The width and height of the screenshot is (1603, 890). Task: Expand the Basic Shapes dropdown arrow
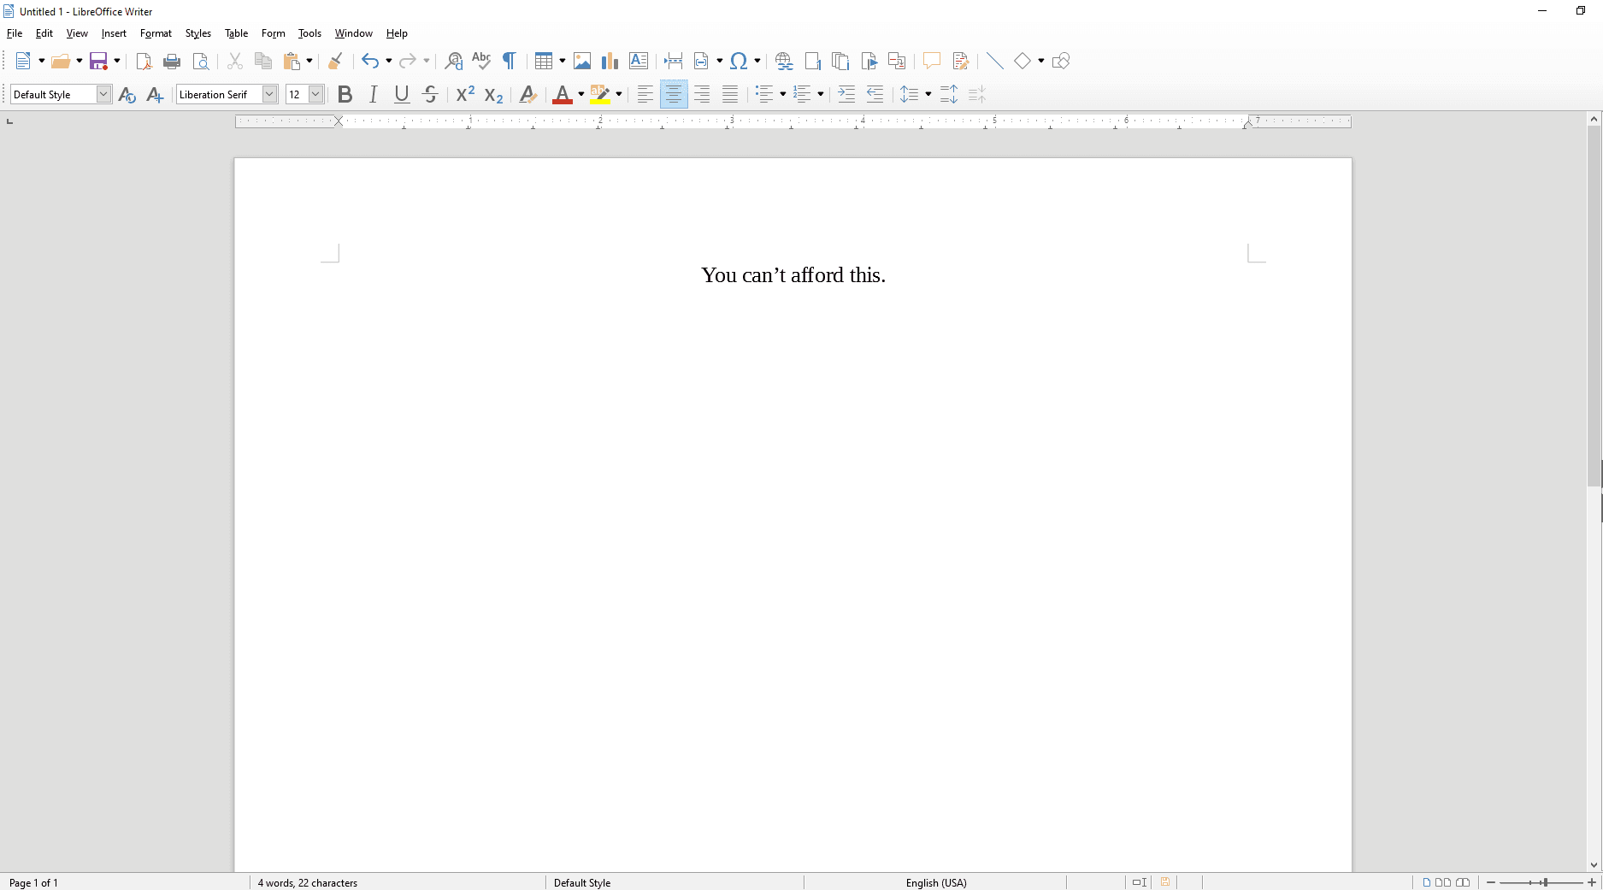pos(1041,61)
